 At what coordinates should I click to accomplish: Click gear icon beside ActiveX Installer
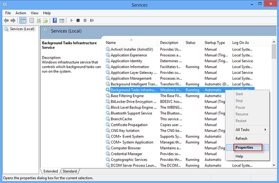point(108,49)
